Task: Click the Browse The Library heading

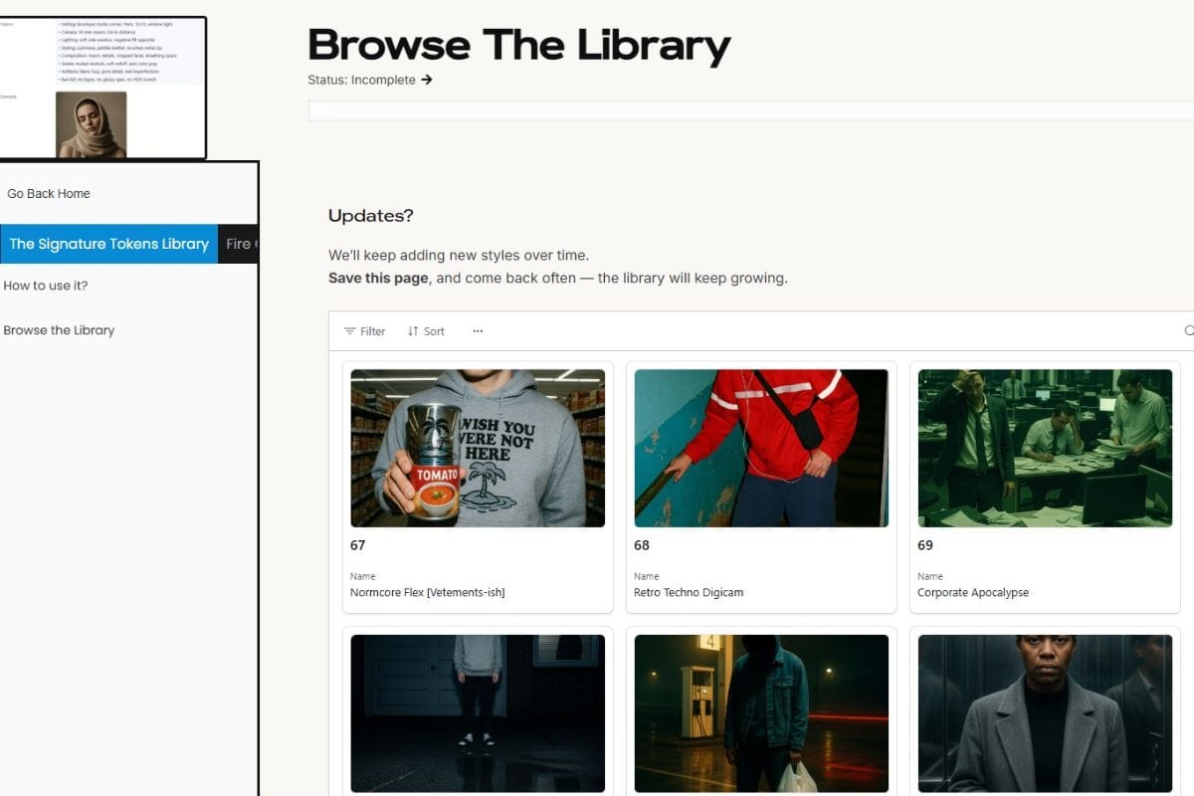Action: [519, 46]
